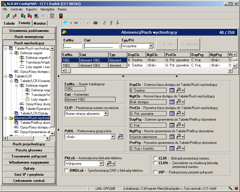Screen dimensions: 240x192
Task: Click the undo arrow icon
Action: (89, 23)
